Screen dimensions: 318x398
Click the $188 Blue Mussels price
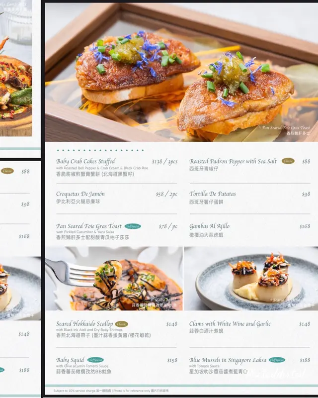pyautogui.click(x=305, y=360)
